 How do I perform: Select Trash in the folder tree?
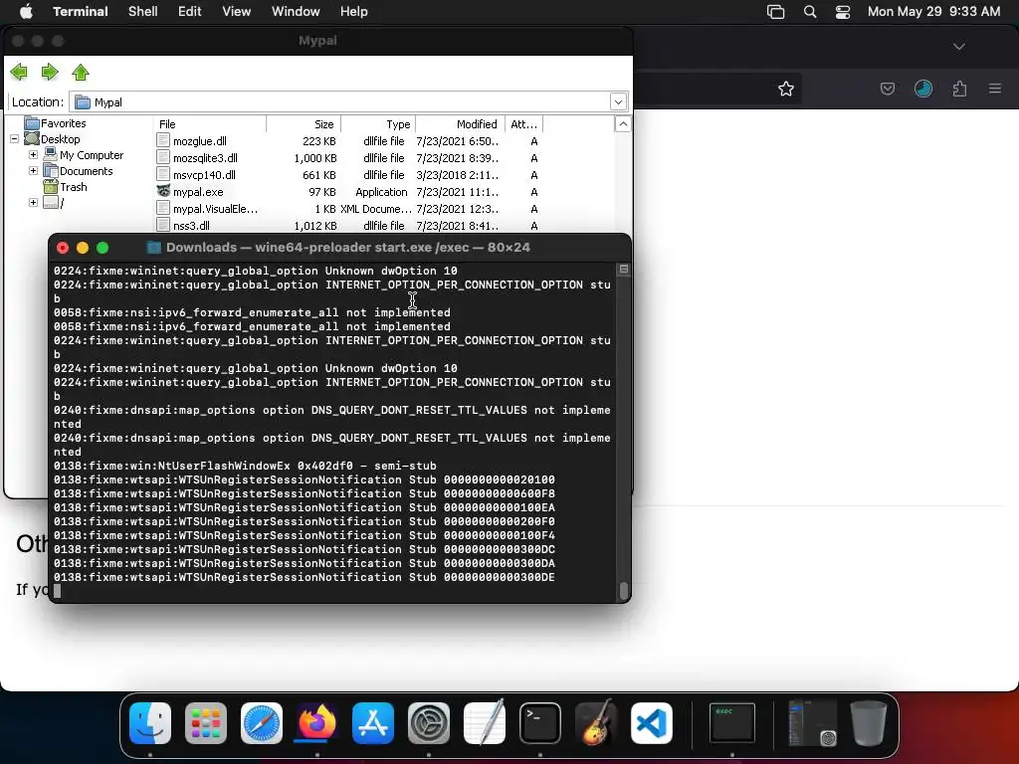point(73,187)
